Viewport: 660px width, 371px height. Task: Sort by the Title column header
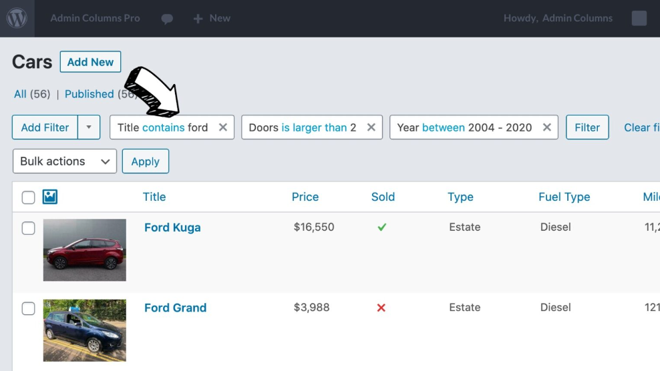(154, 197)
